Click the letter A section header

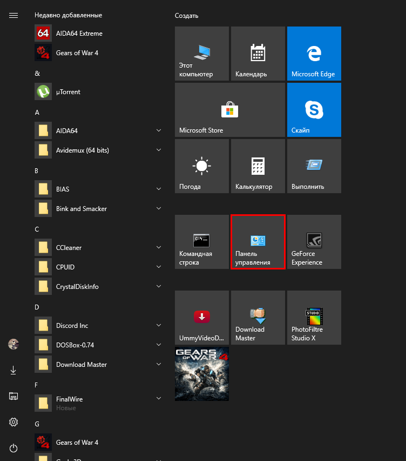(x=37, y=113)
